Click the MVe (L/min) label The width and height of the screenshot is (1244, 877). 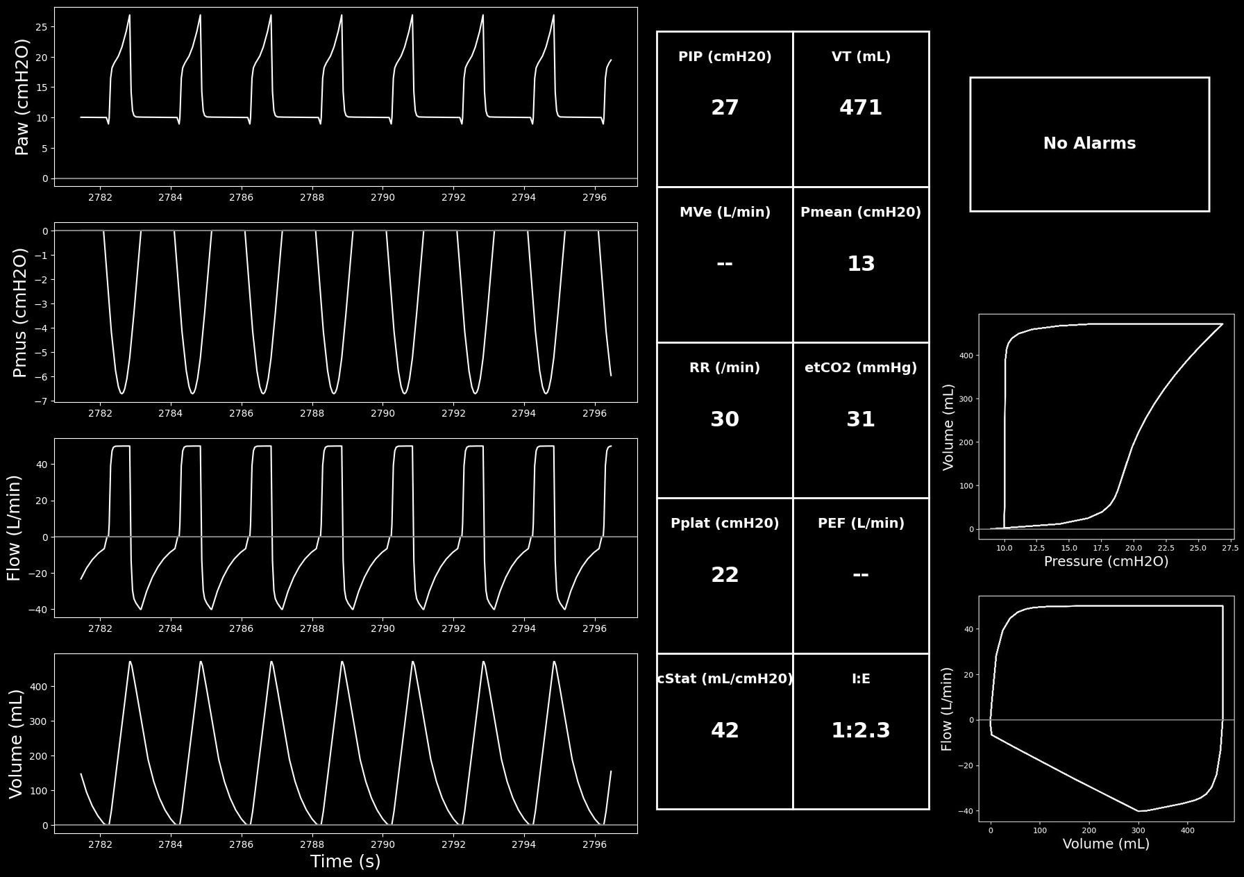tap(725, 212)
